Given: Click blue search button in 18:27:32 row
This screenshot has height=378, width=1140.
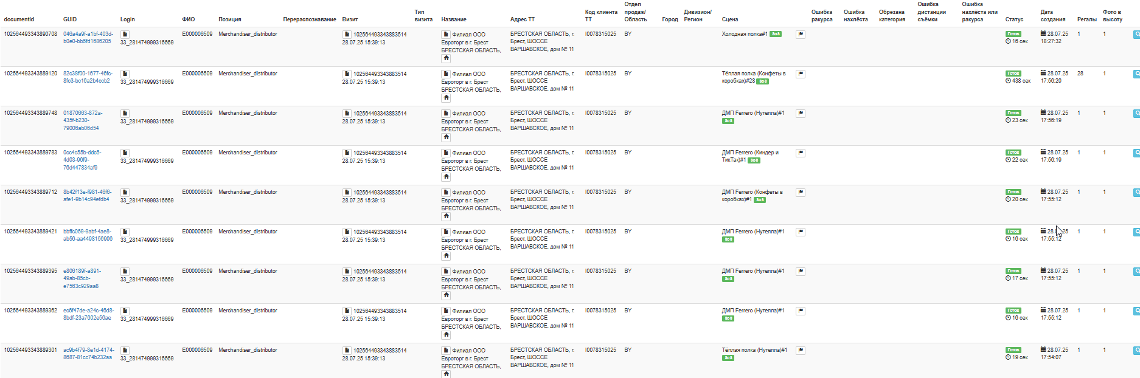Looking at the screenshot, I should 1136,35.
